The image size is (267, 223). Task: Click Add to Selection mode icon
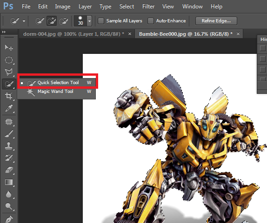(52, 21)
